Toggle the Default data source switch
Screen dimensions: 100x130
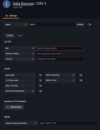click(89, 24)
